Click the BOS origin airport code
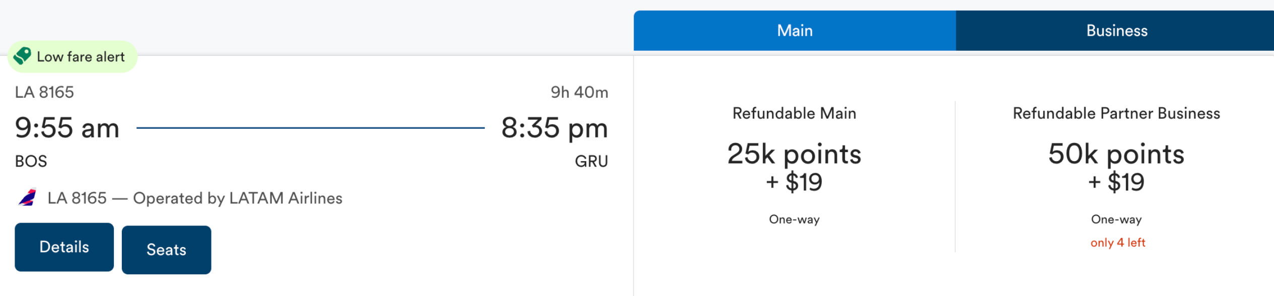This screenshot has width=1274, height=296. 31,161
